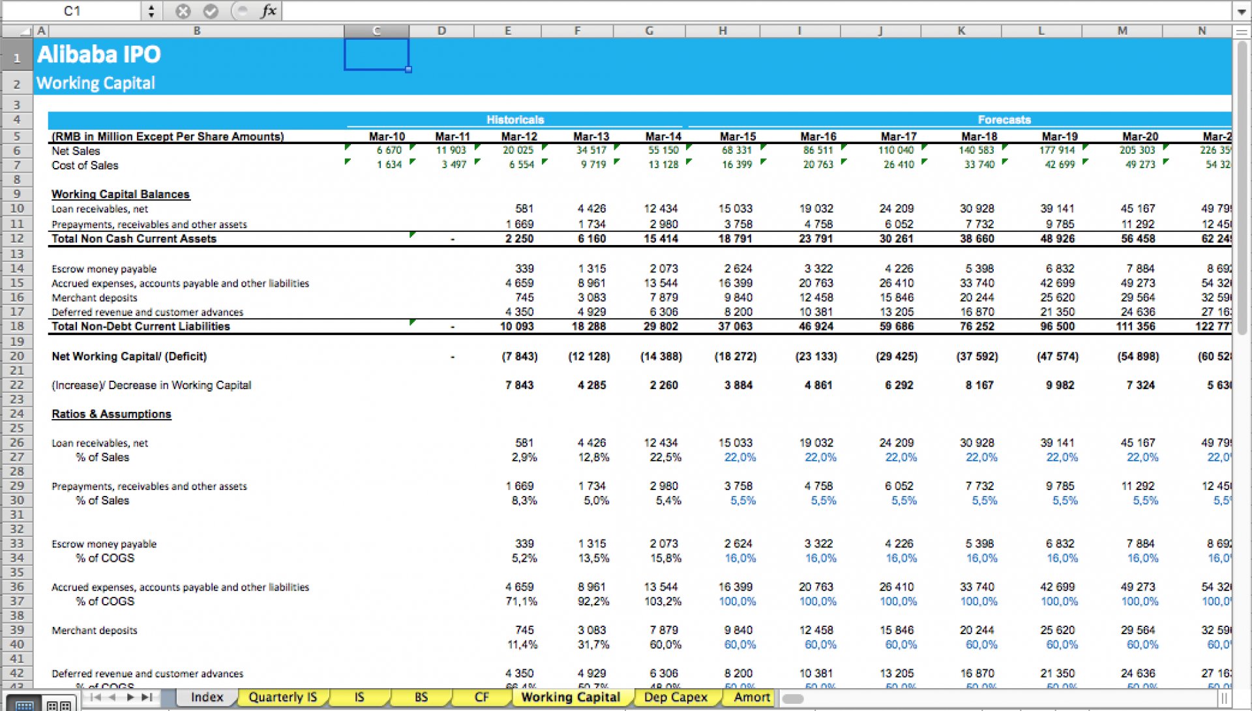Click 'Merchant deposits' label in row 16

coord(95,298)
